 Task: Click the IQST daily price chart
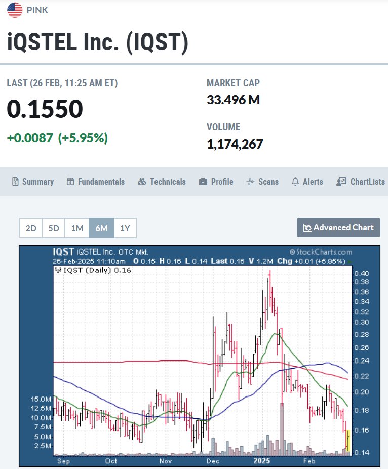(200, 356)
